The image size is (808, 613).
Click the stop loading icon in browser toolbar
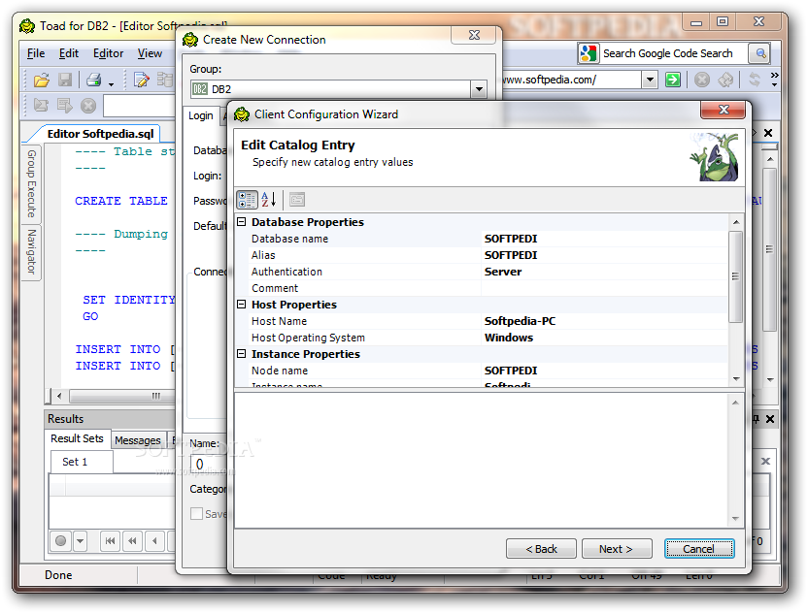point(702,80)
